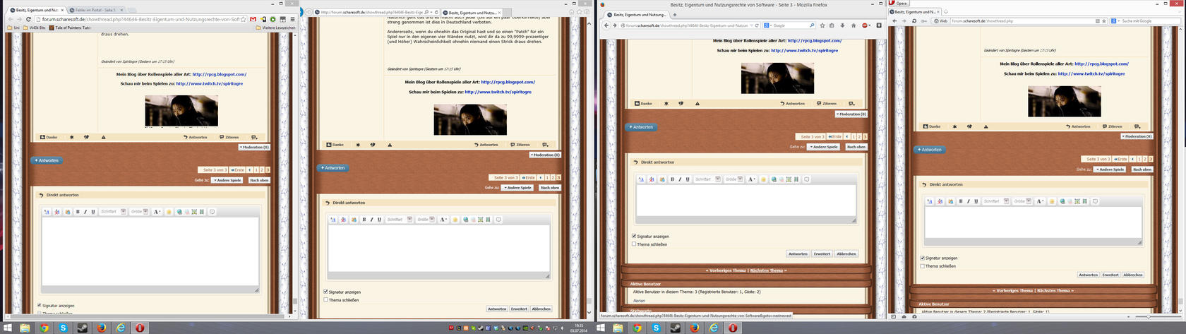Switch to the 'Fehler im Portal' tab in Chrome
Screen dimensions: 1186x334
pyautogui.click(x=95, y=11)
